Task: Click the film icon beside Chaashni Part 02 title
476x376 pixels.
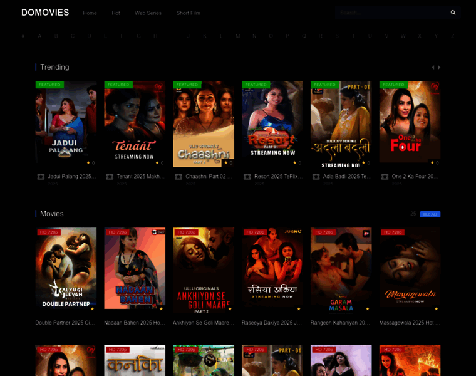Action: tap(178, 177)
